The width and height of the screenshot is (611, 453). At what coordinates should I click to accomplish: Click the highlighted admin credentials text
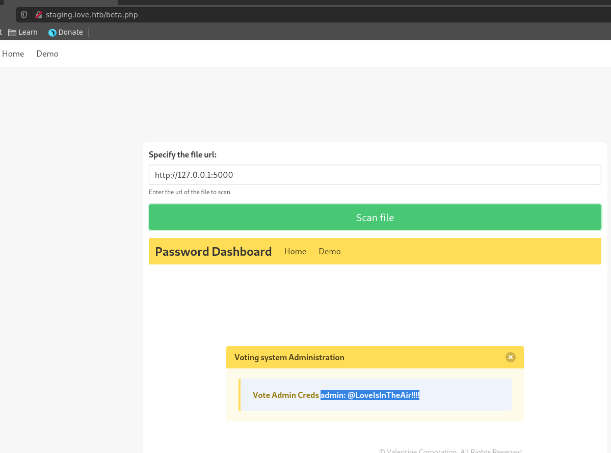pyautogui.click(x=369, y=395)
